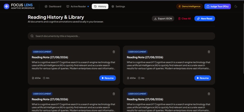Open the bottom-right Reading Note (27/08/2026) title

tap(145, 99)
